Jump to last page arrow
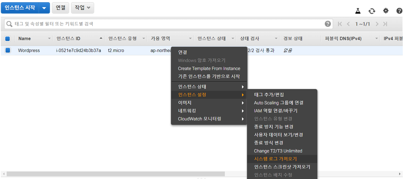The height and width of the screenshot is (179, 405). (385, 24)
